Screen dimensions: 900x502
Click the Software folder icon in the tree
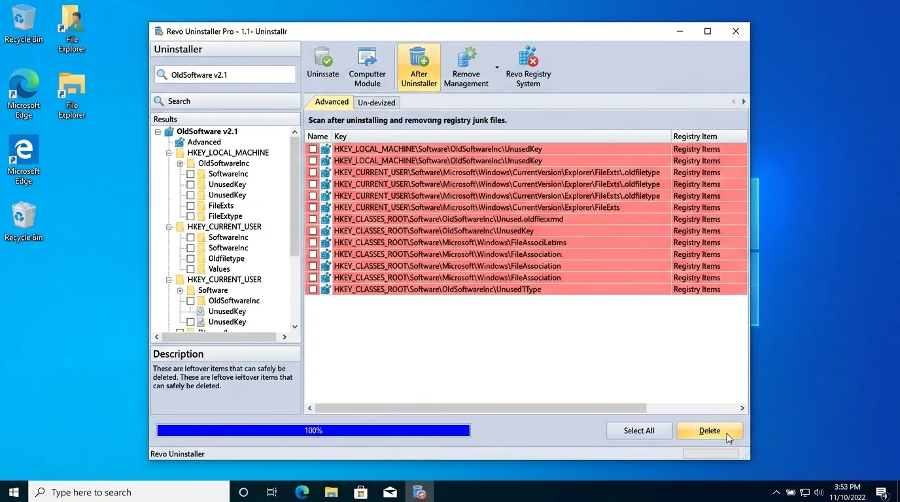point(191,290)
